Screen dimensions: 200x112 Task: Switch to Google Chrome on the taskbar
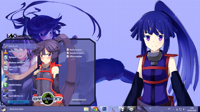coord(95,109)
